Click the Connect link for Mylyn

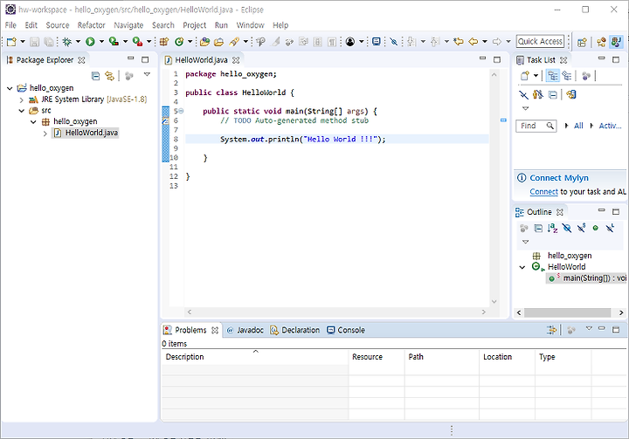[543, 192]
